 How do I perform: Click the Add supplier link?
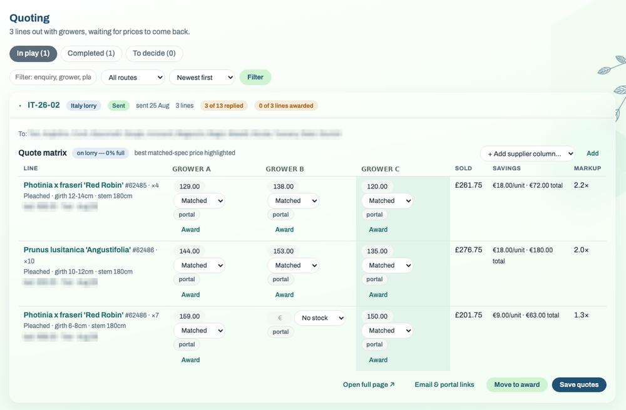point(592,153)
